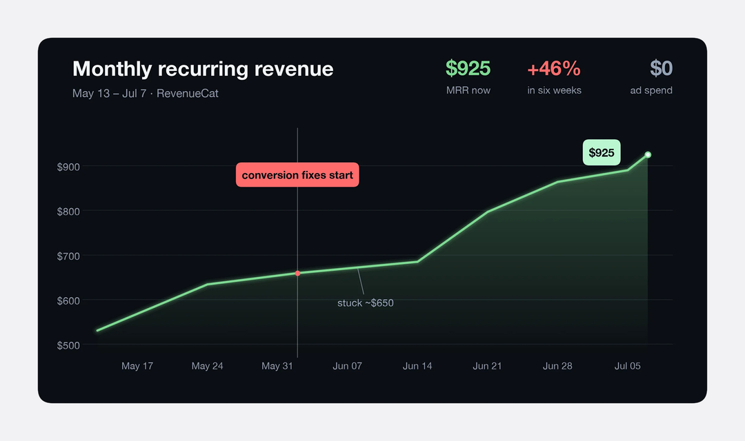The image size is (745, 441).
Task: Click the $900 y-axis label
Action: [68, 167]
